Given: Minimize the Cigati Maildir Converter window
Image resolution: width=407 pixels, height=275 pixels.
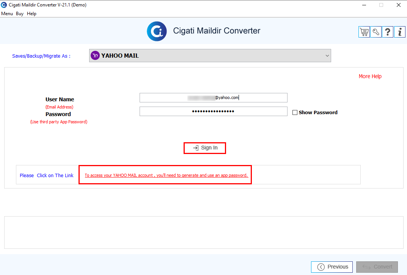Looking at the screenshot, I should click(x=364, y=5).
